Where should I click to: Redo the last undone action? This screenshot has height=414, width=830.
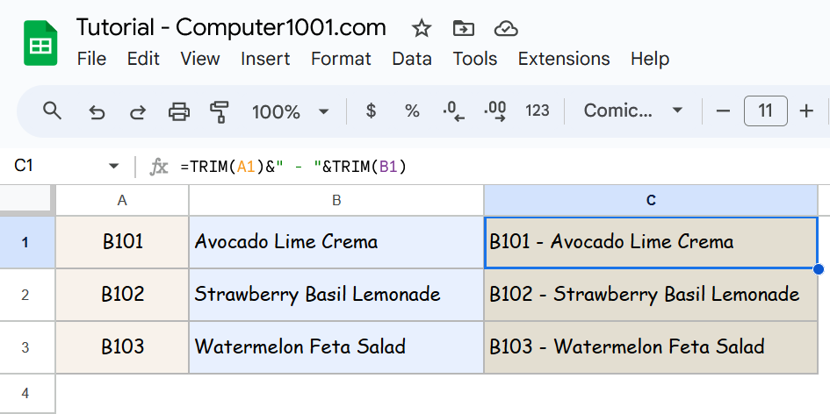coord(138,111)
